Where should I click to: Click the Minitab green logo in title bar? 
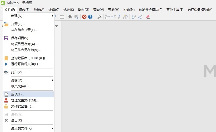click(x=3, y=3)
